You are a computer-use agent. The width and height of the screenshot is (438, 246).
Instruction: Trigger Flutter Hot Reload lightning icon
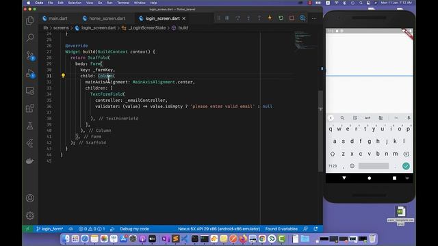click(x=270, y=18)
